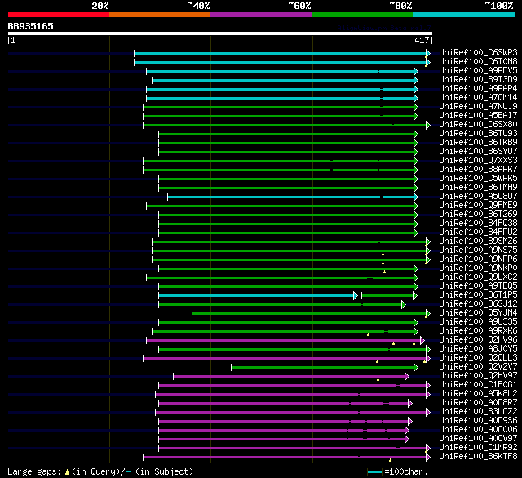The image size is (522, 478).
Task: Click the purple alignment bar for UniRef100_B6KTF8
Action: [286, 457]
